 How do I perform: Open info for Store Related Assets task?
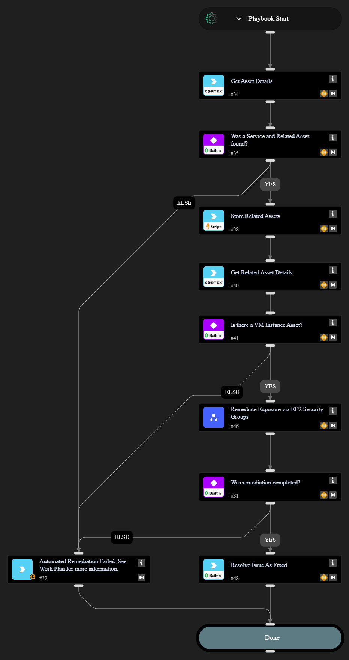tap(333, 214)
